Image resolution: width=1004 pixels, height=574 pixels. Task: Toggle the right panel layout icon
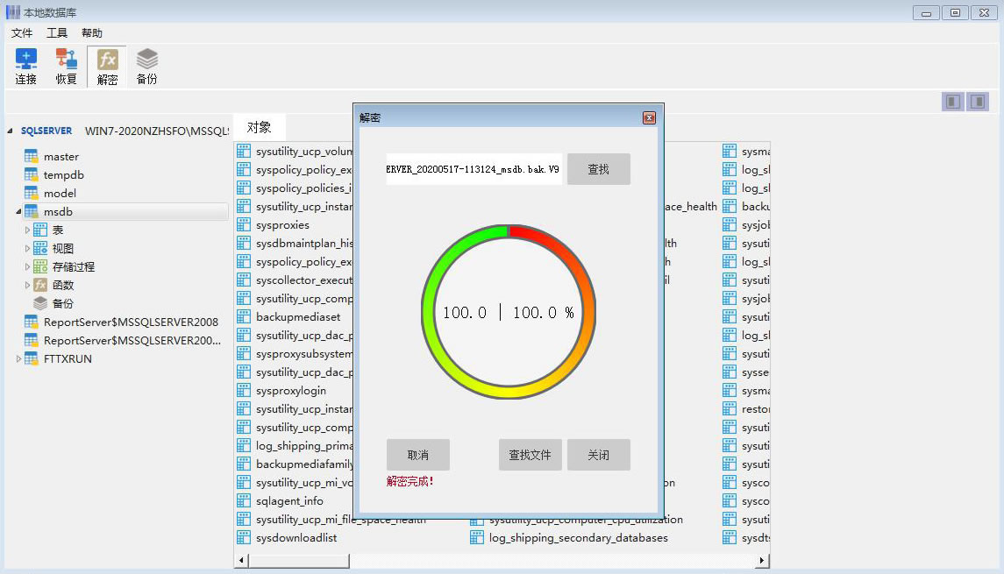pos(977,102)
